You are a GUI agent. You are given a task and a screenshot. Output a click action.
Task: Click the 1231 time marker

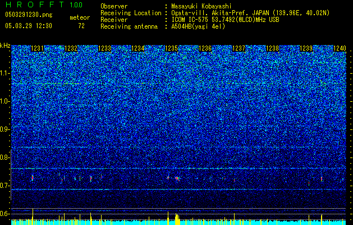coord(37,48)
